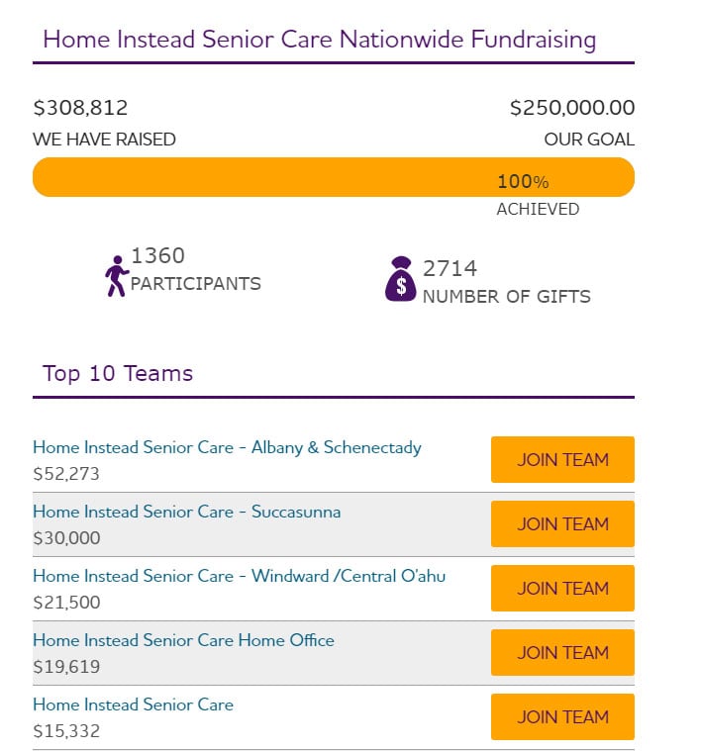Open the plain Home Instead Senior Care link
Image resolution: width=701 pixels, height=751 pixels.
[x=134, y=704]
